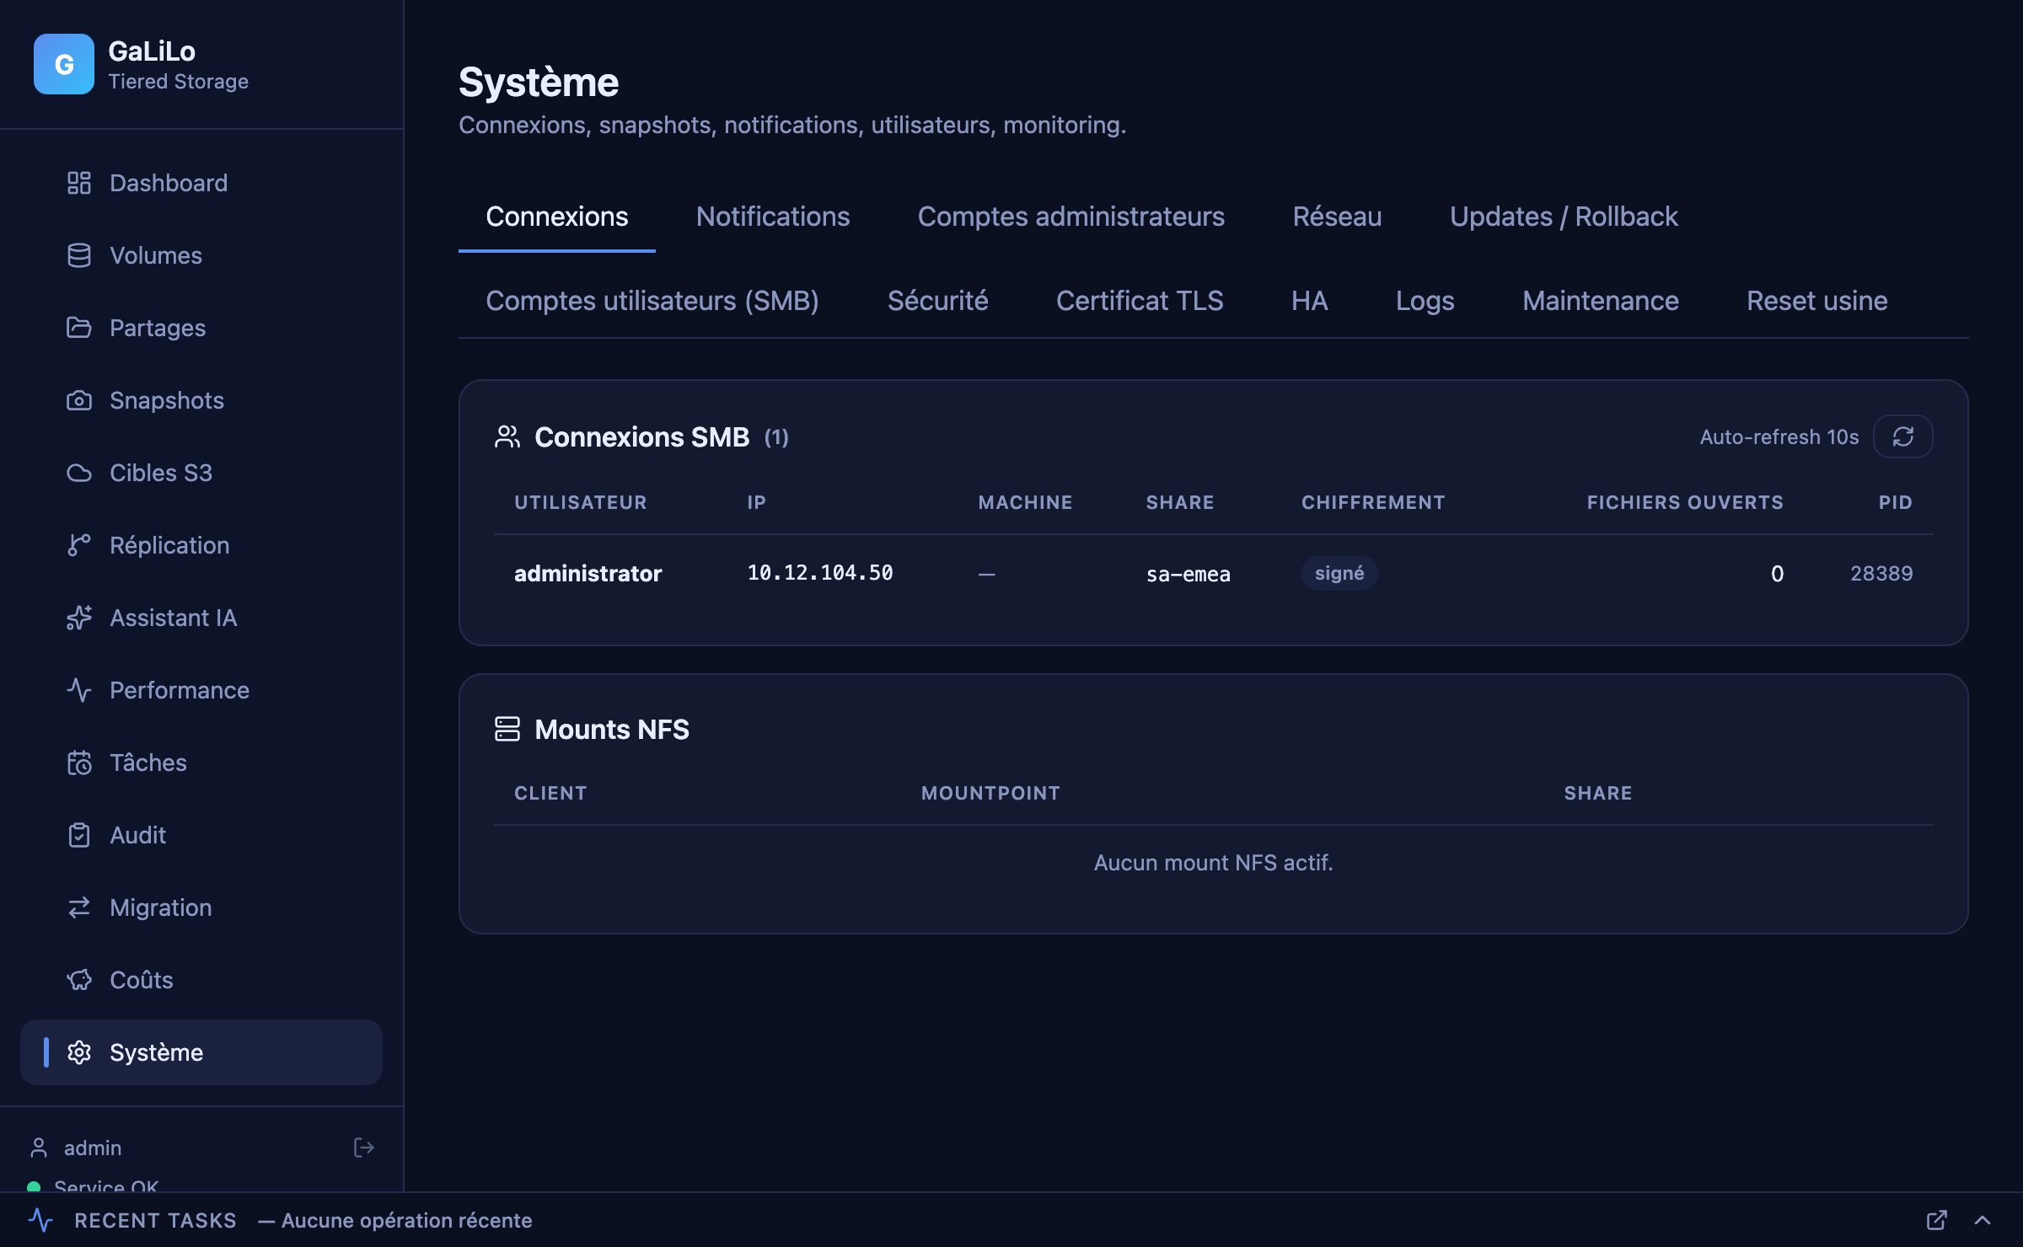Click the CHIFFREMENT column header
This screenshot has height=1247, width=2023.
pyautogui.click(x=1373, y=502)
